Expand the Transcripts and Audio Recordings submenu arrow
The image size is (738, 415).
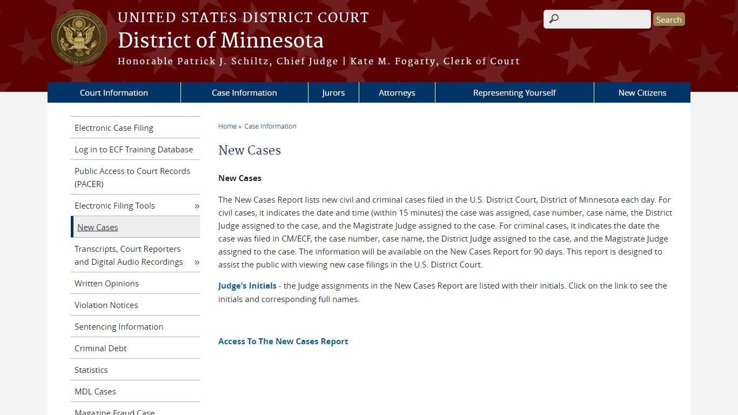(x=197, y=262)
